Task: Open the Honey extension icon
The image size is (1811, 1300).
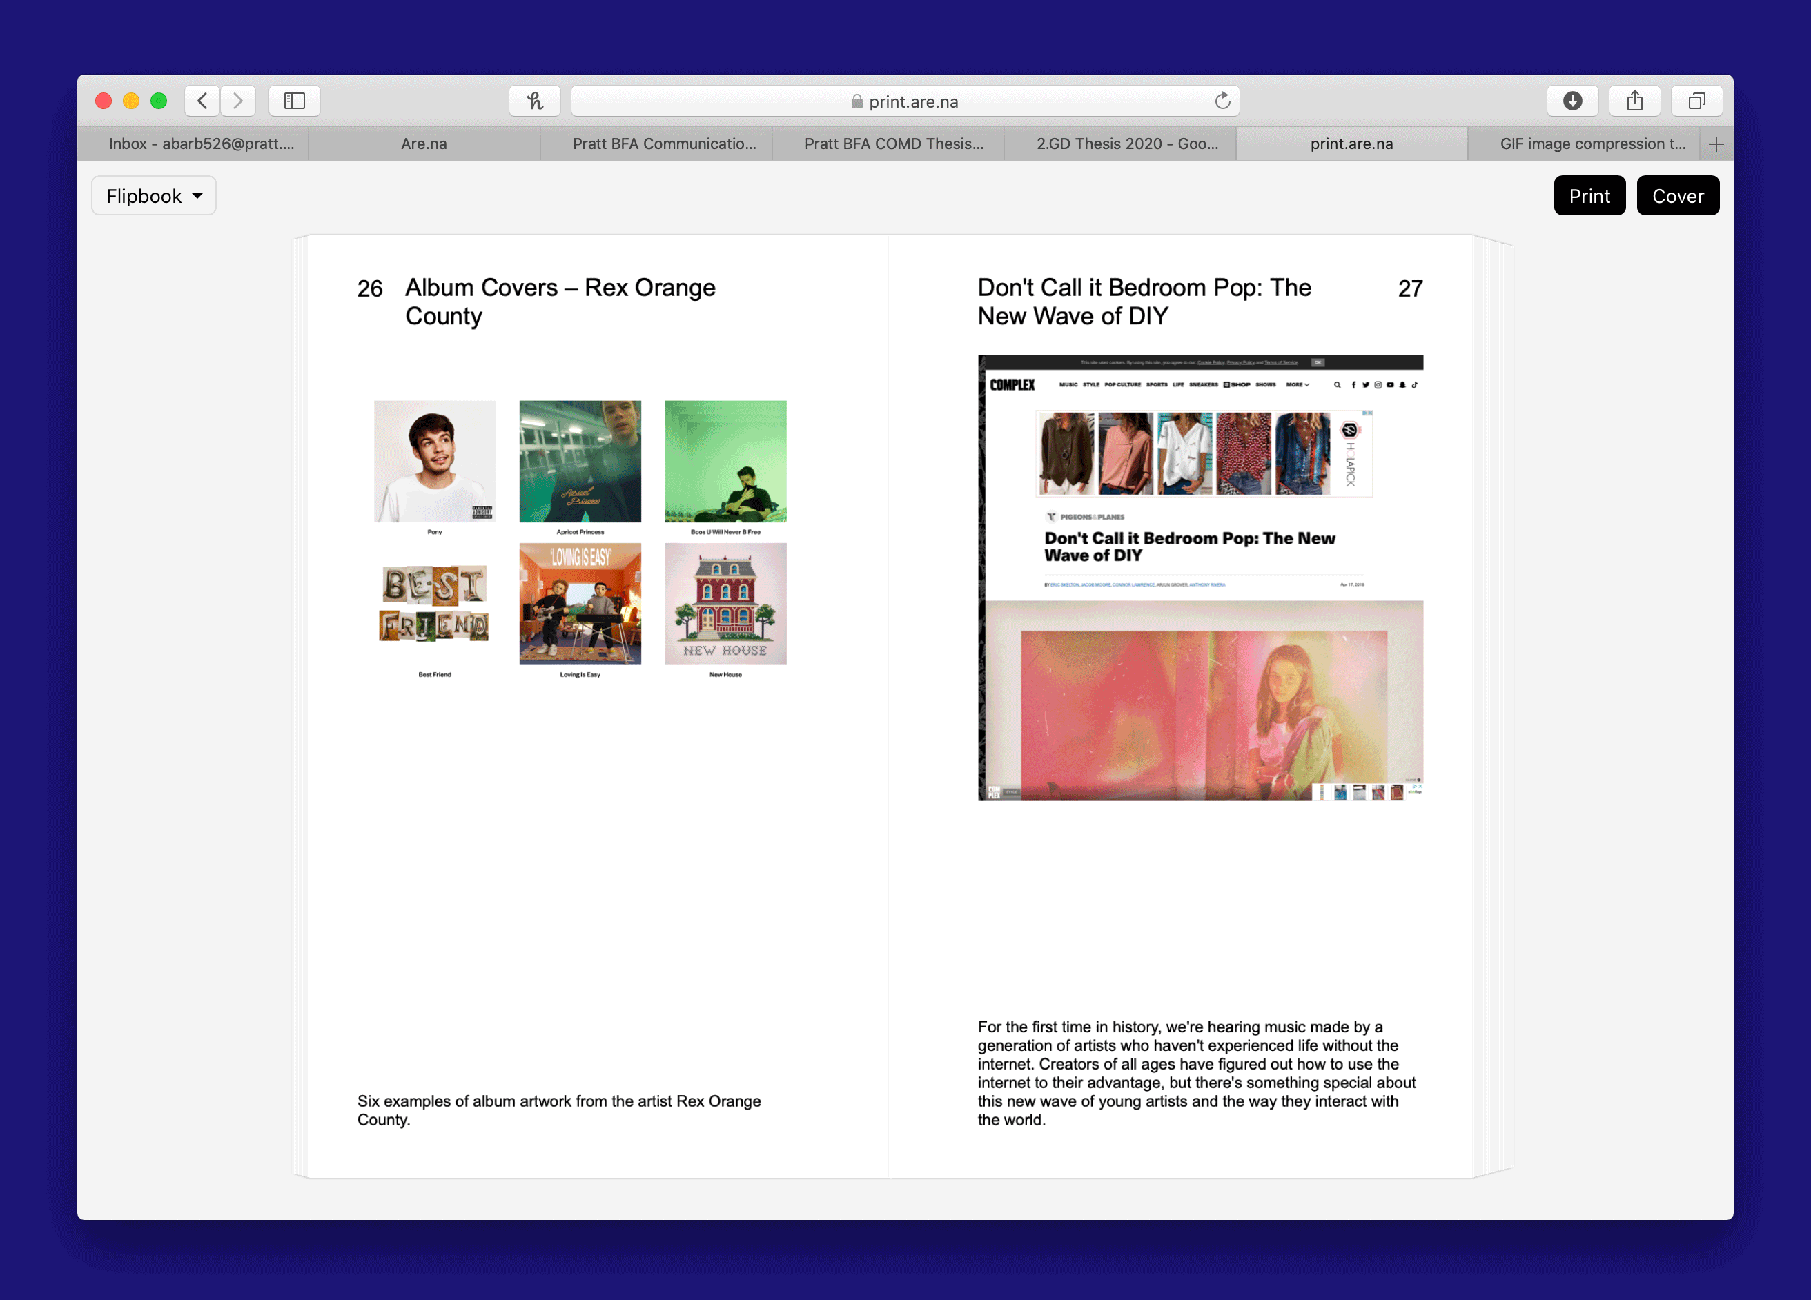Action: coord(535,101)
